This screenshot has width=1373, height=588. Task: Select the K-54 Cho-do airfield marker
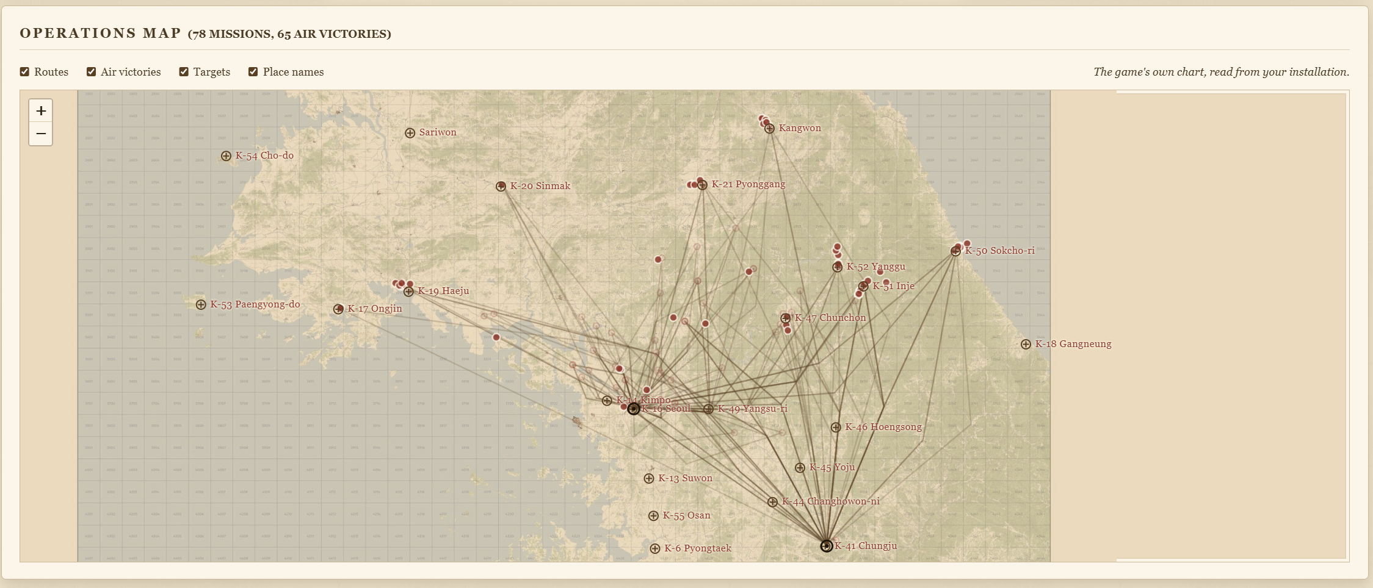pyautogui.click(x=226, y=156)
